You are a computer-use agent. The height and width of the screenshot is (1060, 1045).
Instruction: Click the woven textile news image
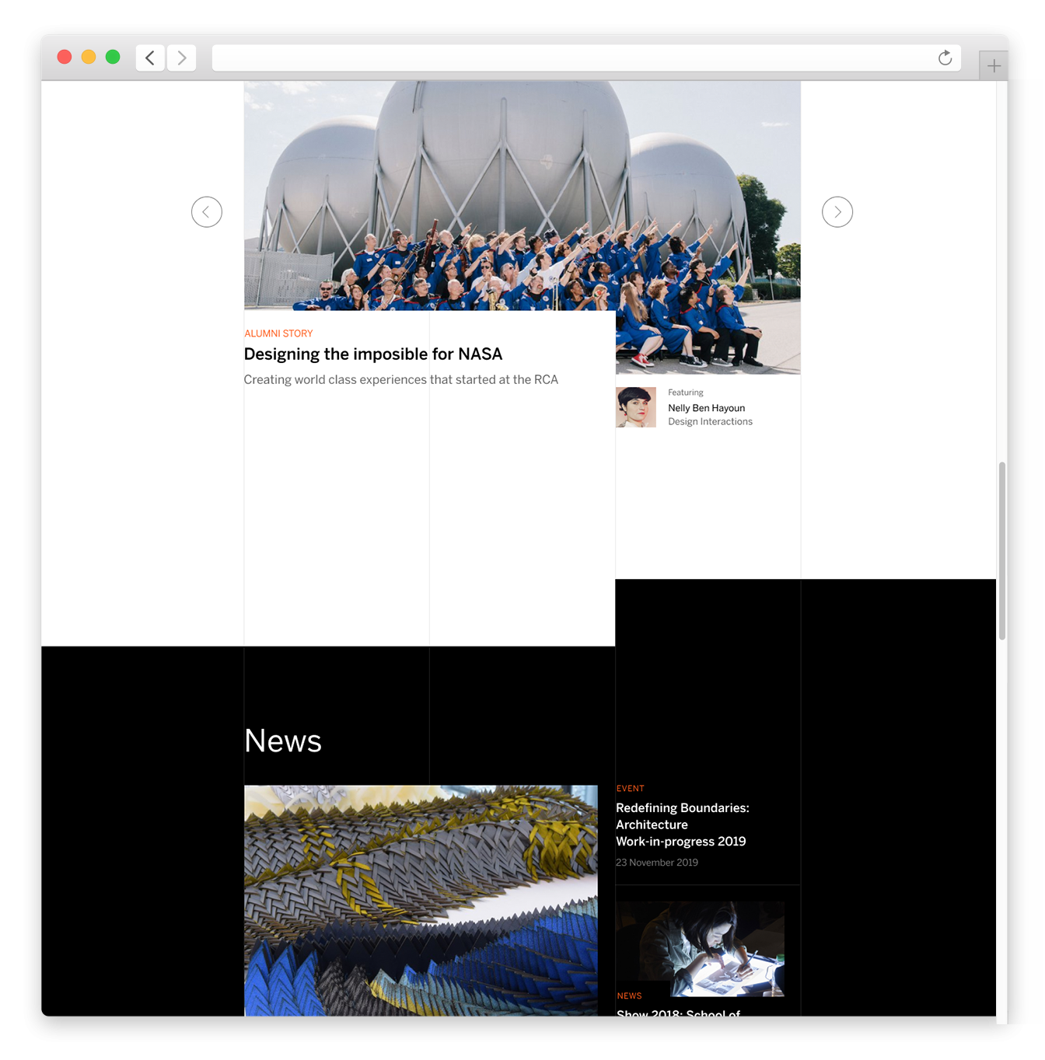pyautogui.click(x=421, y=900)
